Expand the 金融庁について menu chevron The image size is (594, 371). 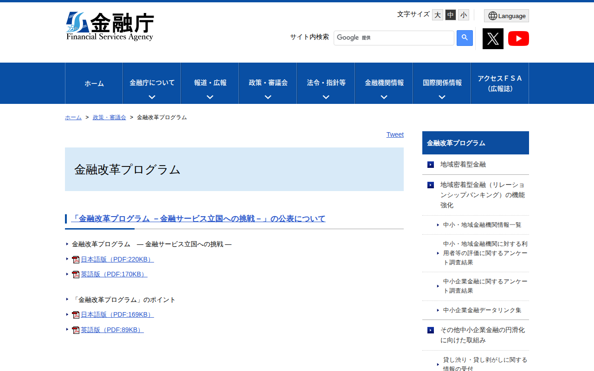point(152,97)
